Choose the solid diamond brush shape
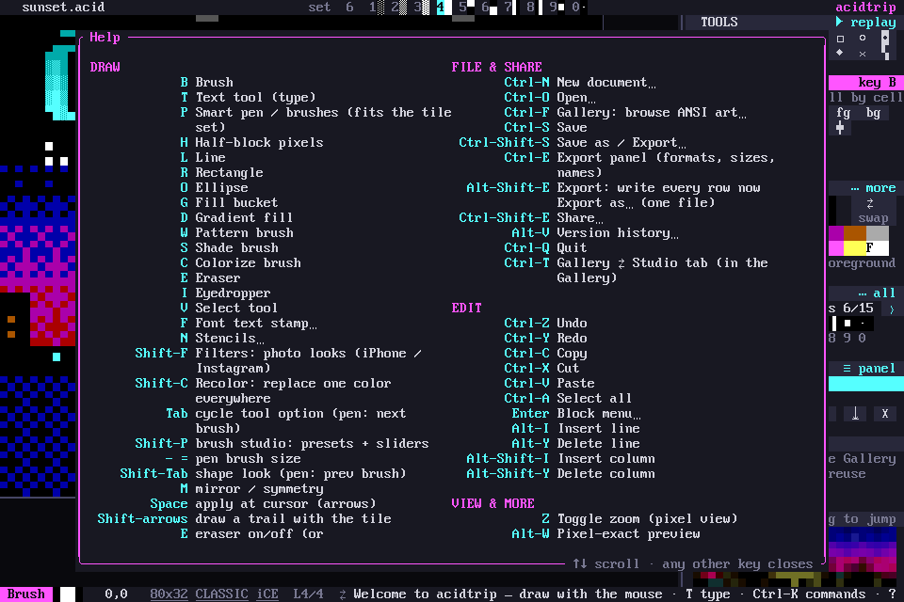This screenshot has width=904, height=602. point(840,53)
